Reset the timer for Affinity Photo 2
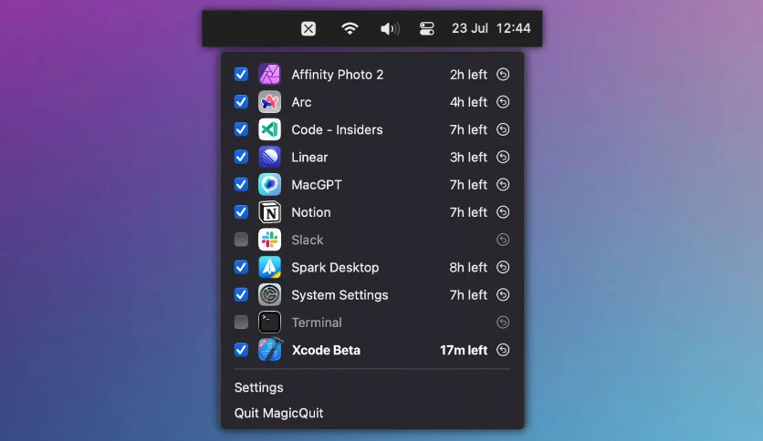763x441 pixels. coord(503,75)
